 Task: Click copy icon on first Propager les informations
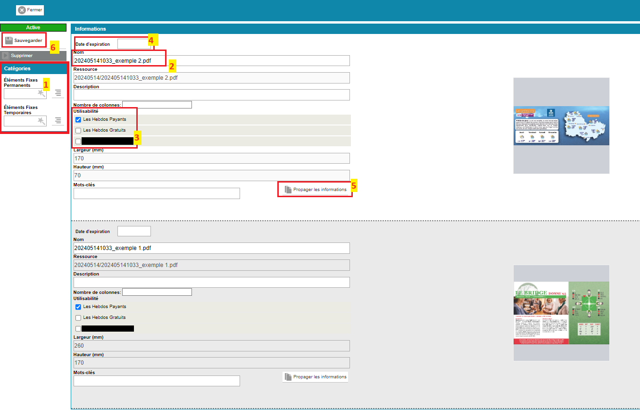point(288,190)
